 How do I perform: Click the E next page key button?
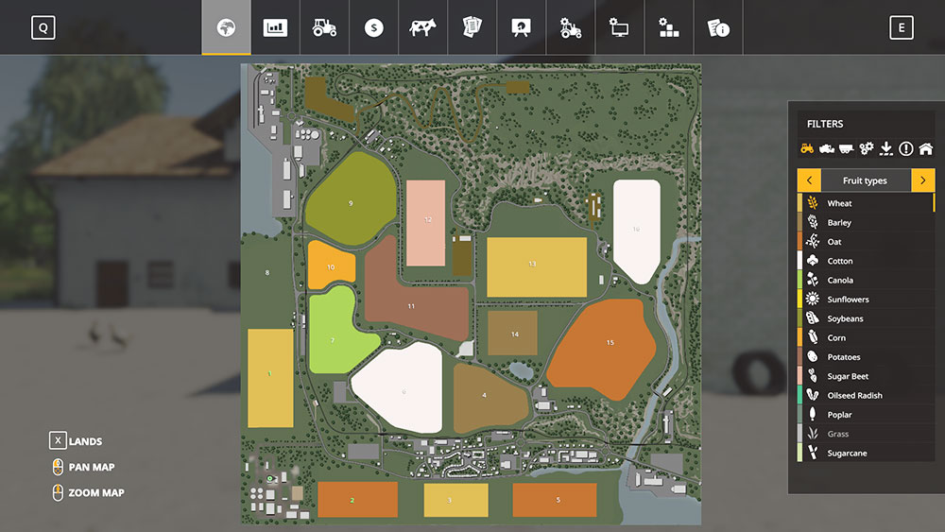pyautogui.click(x=901, y=27)
